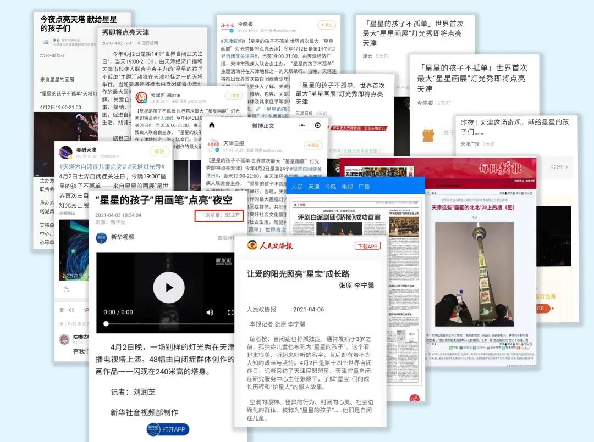Image resolution: width=594 pixels, height=442 pixels.
Task: Follow 奏耐天津 with 关注 button
Action: point(159,151)
